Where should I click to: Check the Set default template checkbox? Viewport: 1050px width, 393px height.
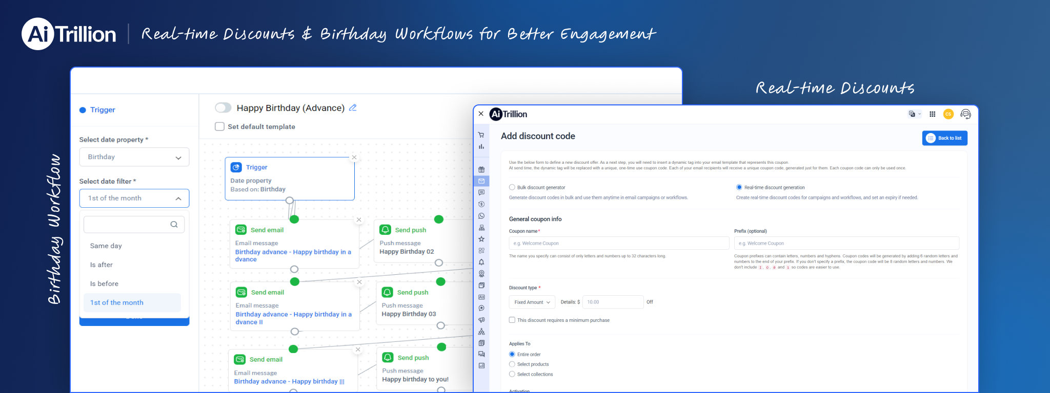219,126
